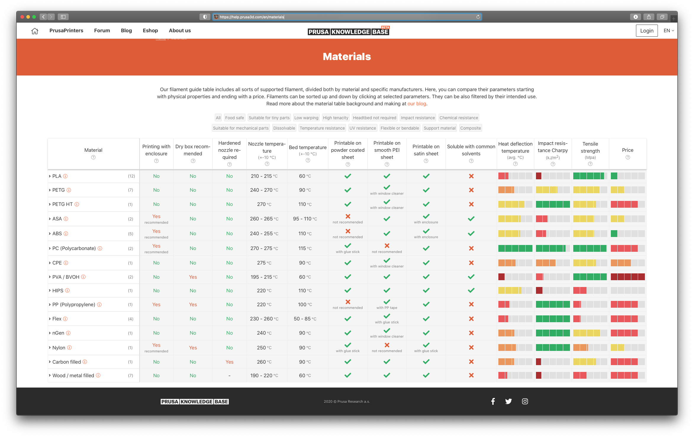Viewport: 694px width, 437px height.
Task: Click help icon under Tensile strength header
Action: [x=590, y=164]
